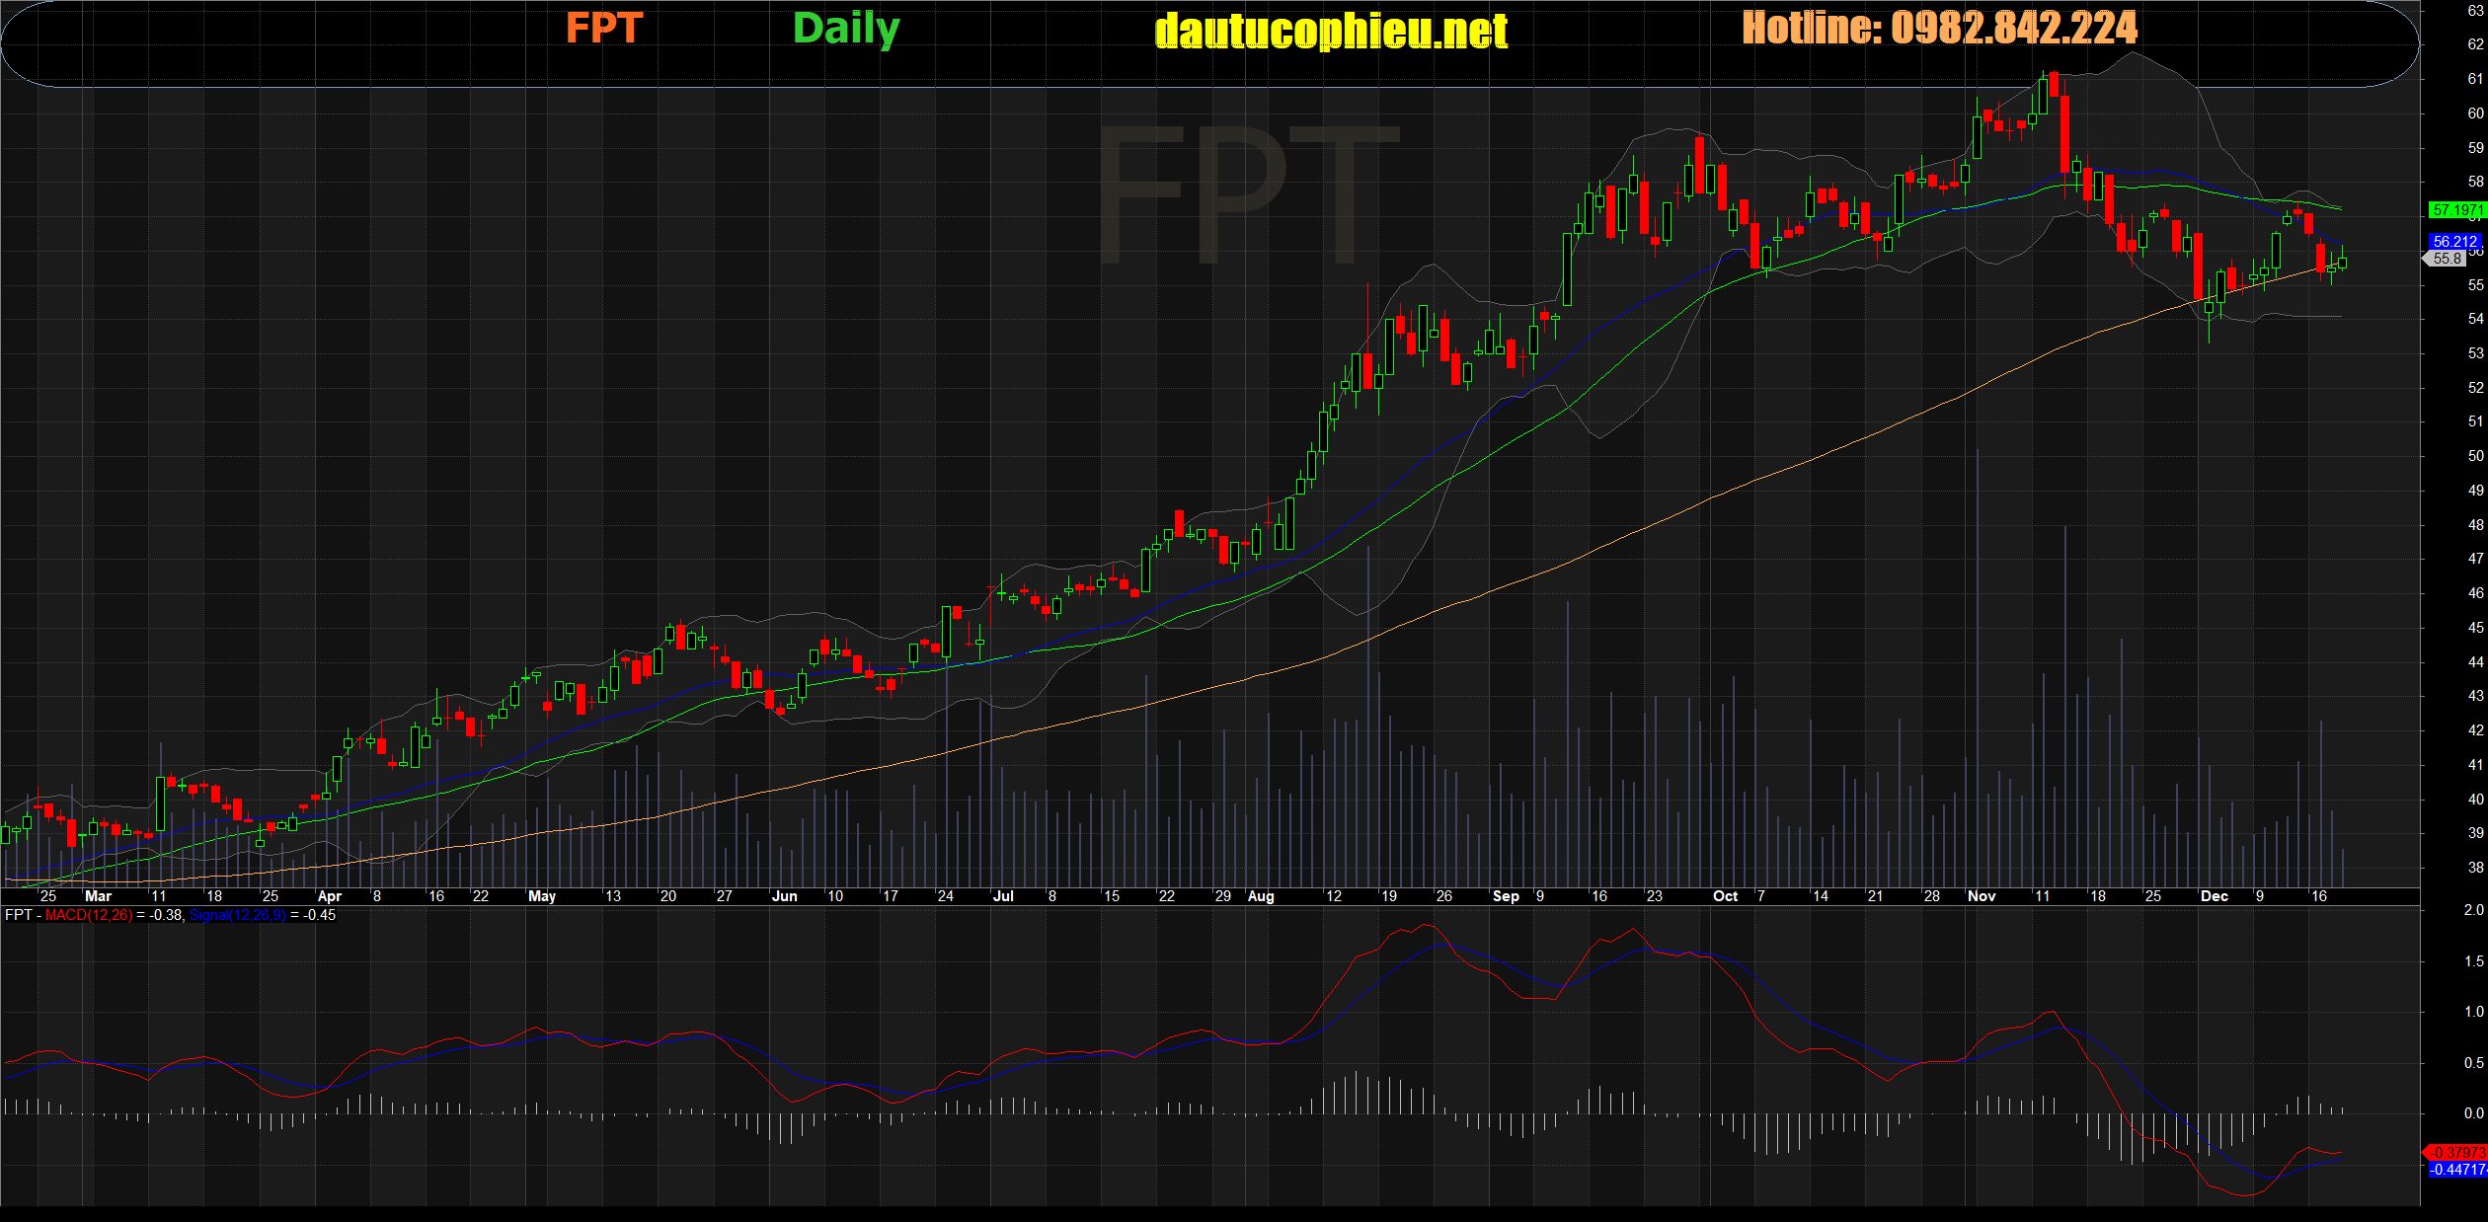
Task: Click the grey 55.8 last price tag
Action: coord(2447,259)
